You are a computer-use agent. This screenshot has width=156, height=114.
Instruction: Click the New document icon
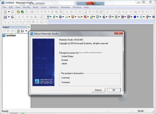[5, 12]
